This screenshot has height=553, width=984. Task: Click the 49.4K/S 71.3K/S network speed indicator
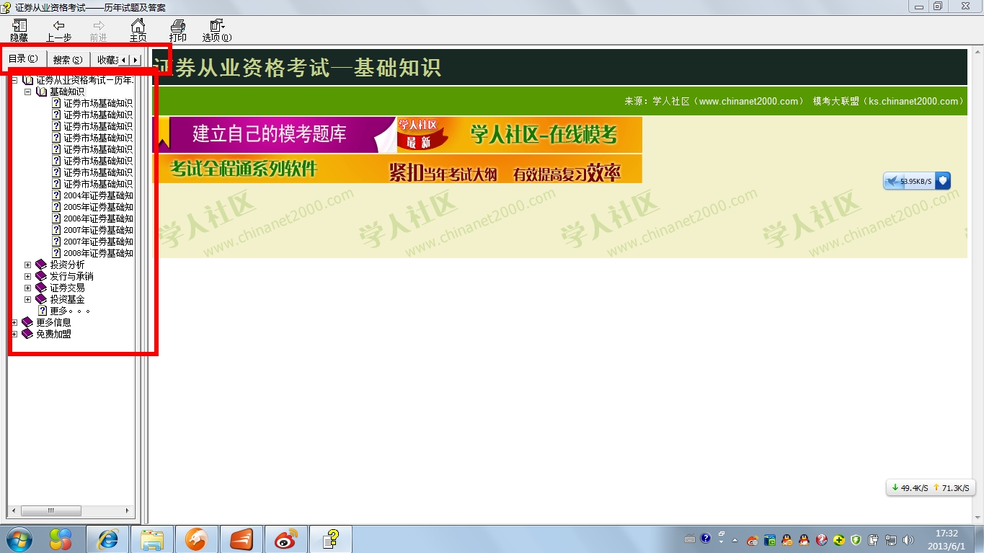tap(931, 488)
